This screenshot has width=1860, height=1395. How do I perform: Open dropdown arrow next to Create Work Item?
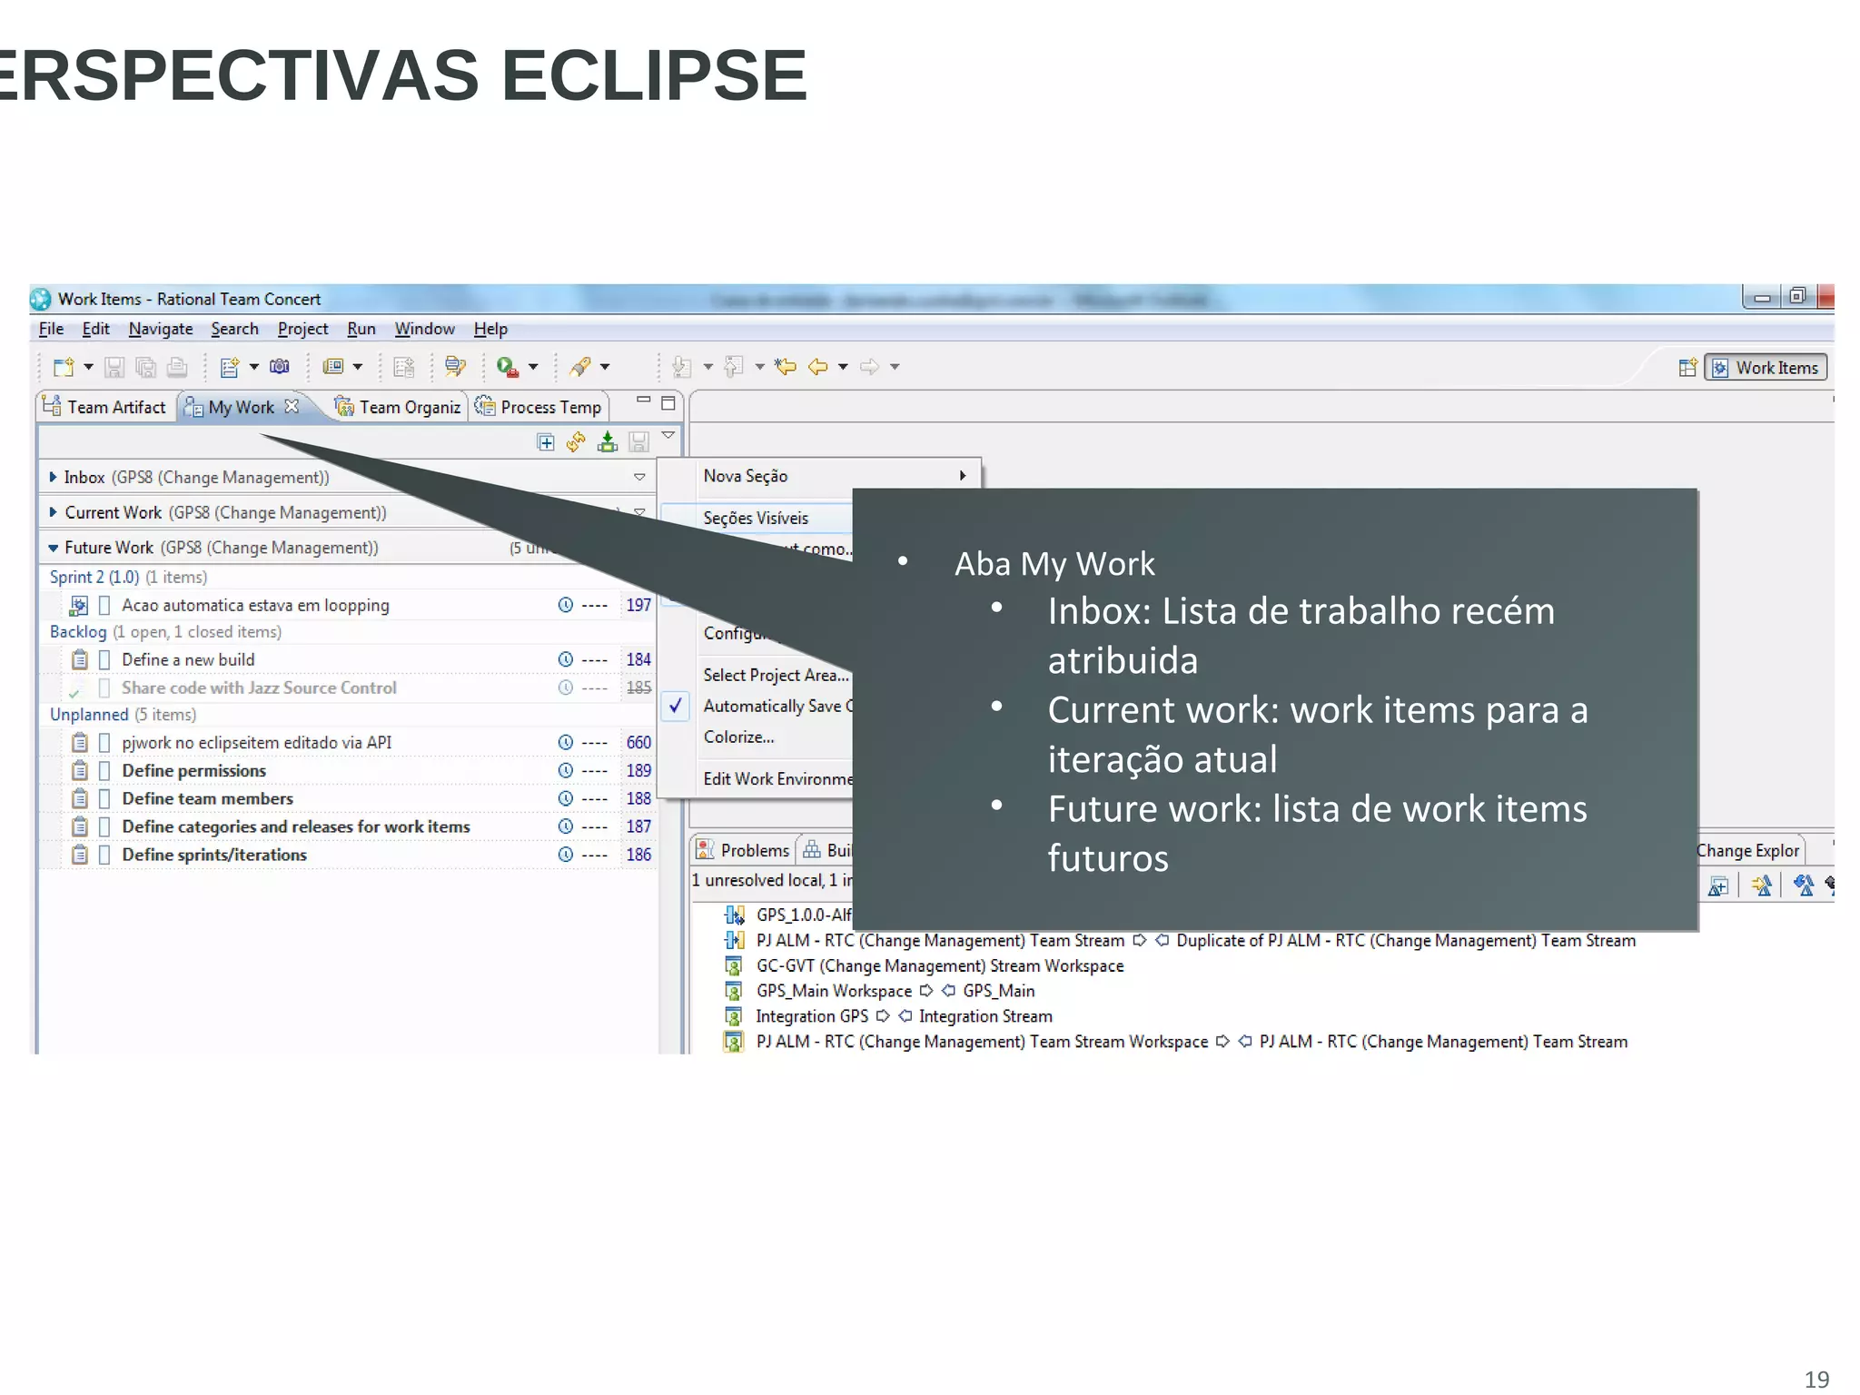[x=254, y=367]
